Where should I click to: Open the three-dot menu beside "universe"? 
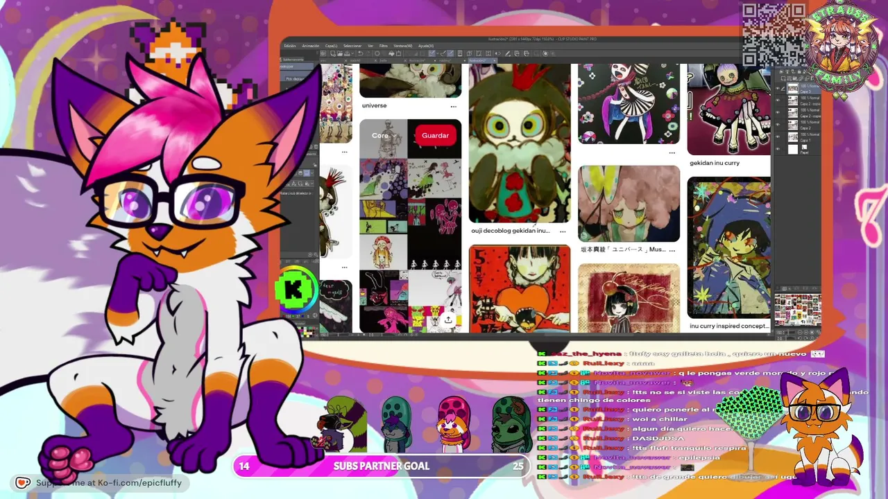453,107
